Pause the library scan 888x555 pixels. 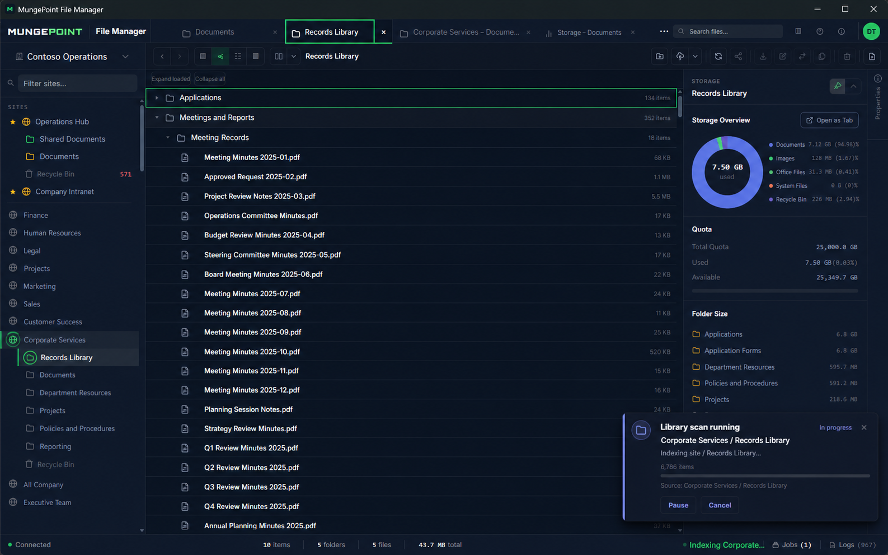678,505
